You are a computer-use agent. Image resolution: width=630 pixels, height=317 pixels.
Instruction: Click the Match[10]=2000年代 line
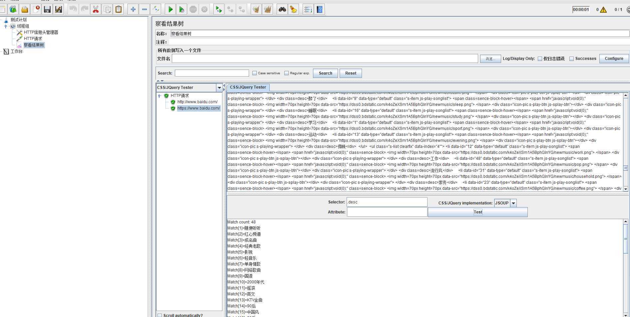pos(246,282)
